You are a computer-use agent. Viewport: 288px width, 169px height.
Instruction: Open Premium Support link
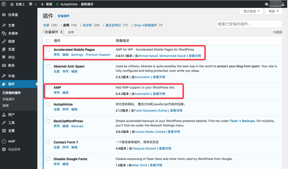coord(98,55)
